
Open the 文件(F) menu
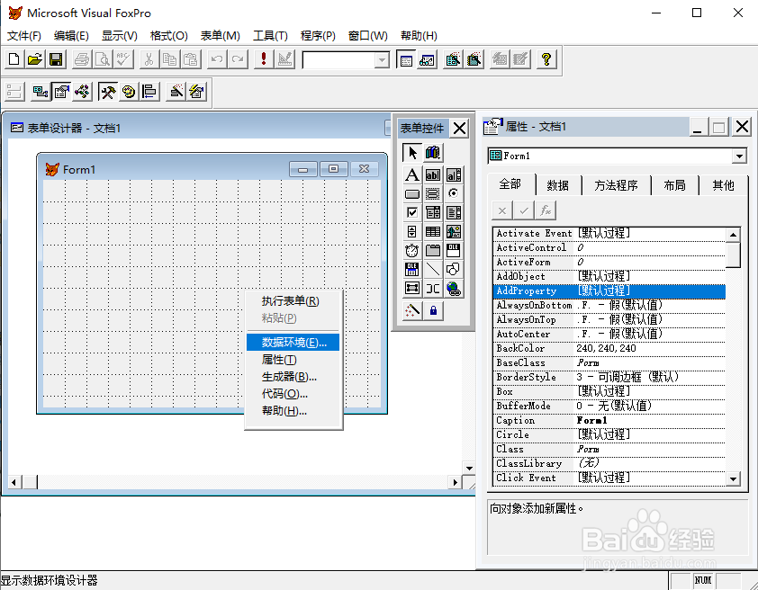[24, 36]
